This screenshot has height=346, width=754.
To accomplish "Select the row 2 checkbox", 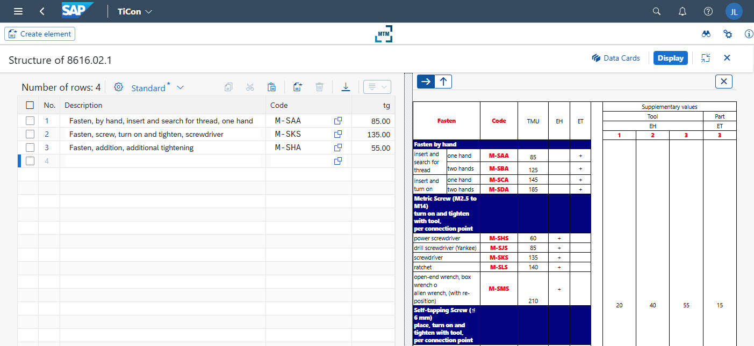I will [30, 134].
